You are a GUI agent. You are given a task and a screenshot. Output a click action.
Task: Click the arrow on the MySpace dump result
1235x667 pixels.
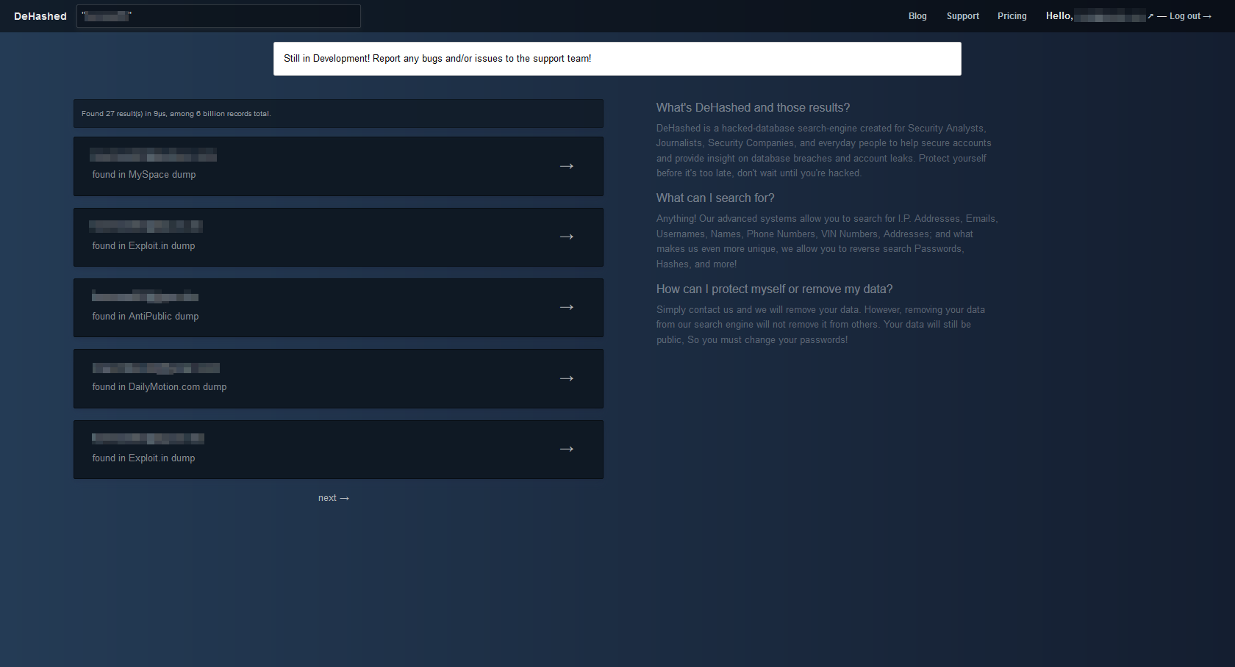[566, 166]
